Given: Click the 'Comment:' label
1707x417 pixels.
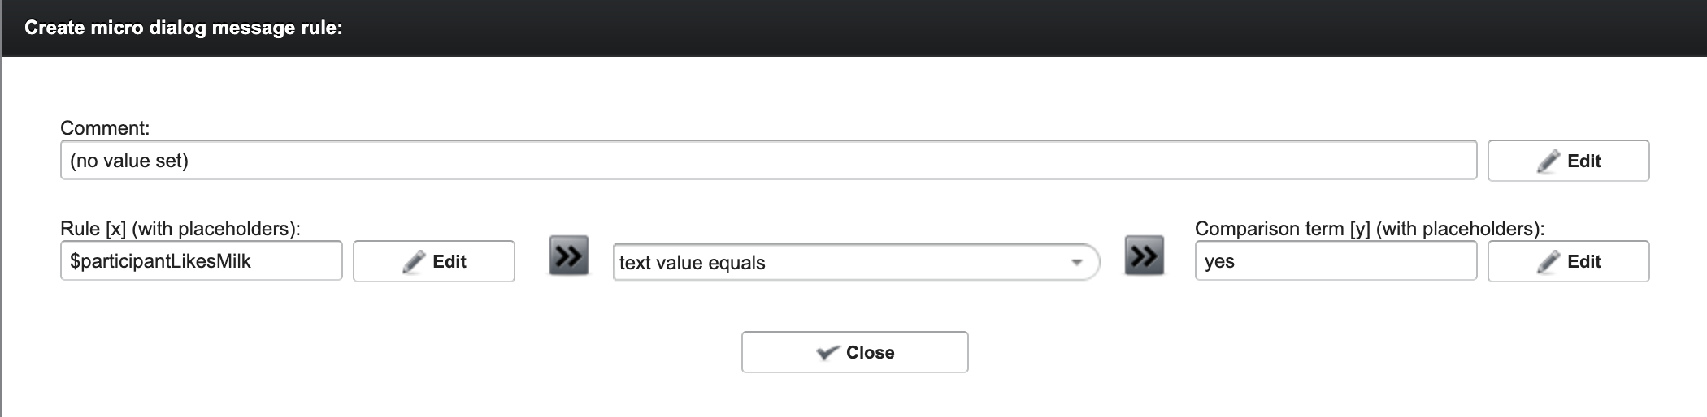Looking at the screenshot, I should click(x=105, y=128).
